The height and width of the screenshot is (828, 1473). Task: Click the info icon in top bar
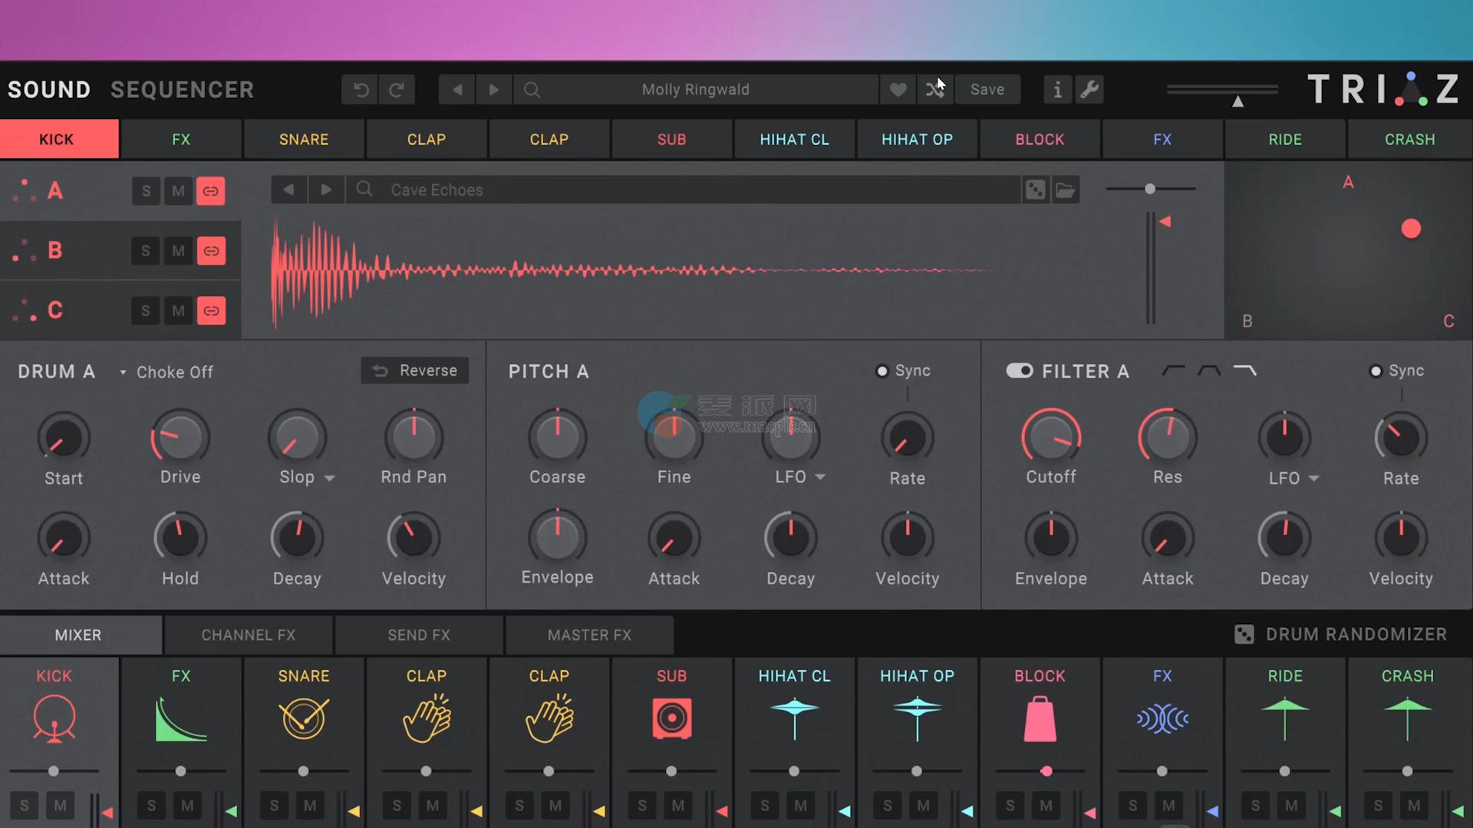point(1057,90)
